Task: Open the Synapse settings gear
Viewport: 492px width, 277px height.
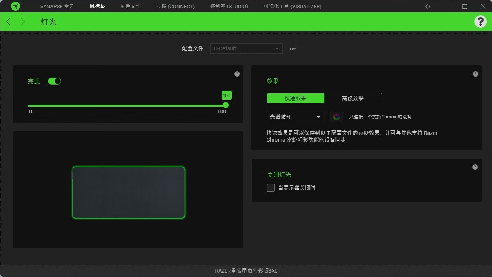Action: pos(427,6)
